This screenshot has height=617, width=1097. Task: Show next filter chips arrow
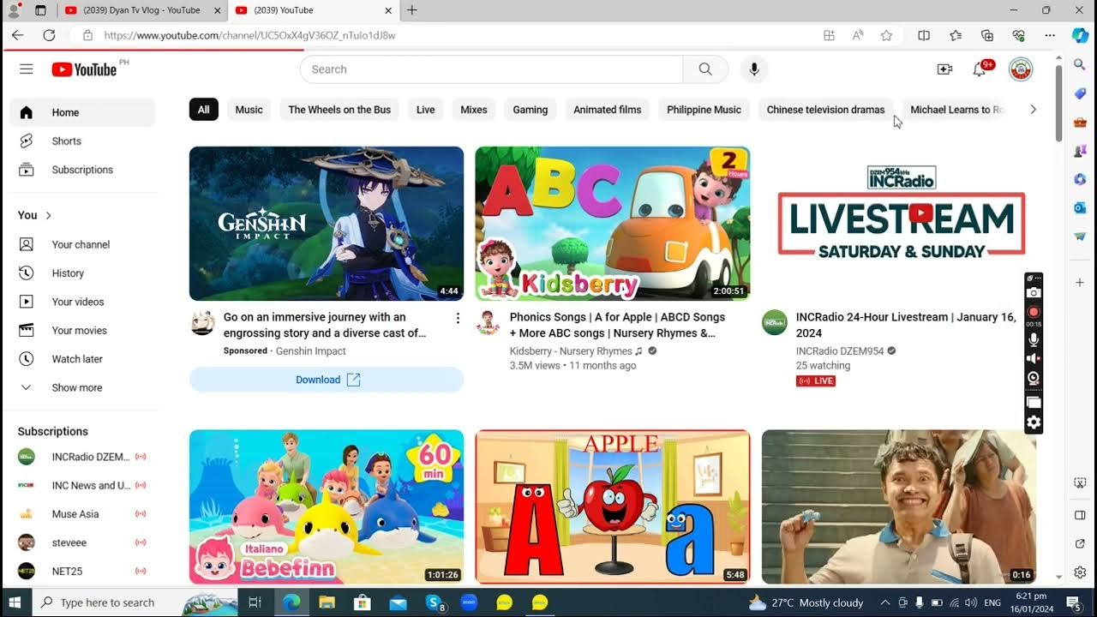[x=1033, y=110]
